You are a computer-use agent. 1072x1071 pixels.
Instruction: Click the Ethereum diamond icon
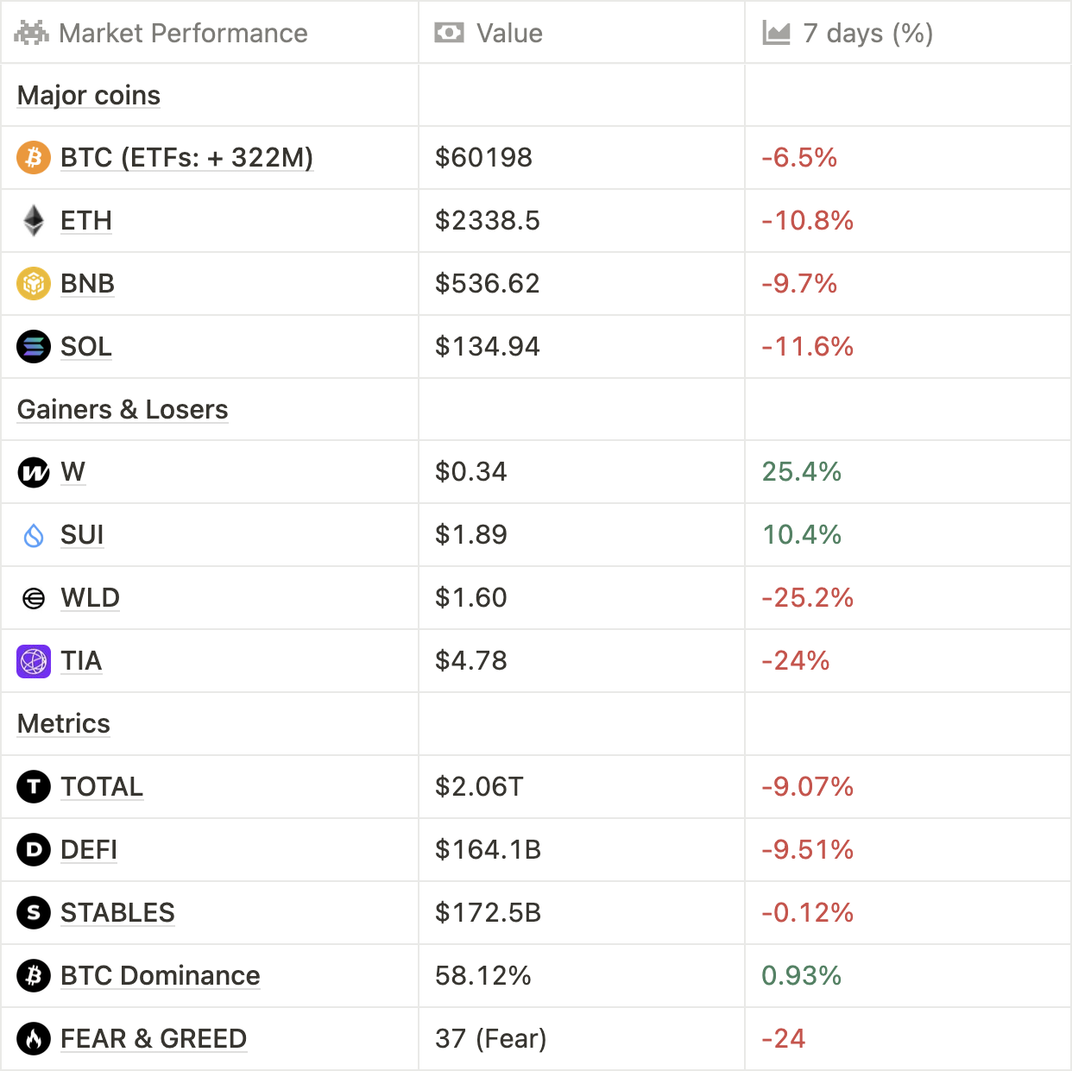click(x=34, y=221)
